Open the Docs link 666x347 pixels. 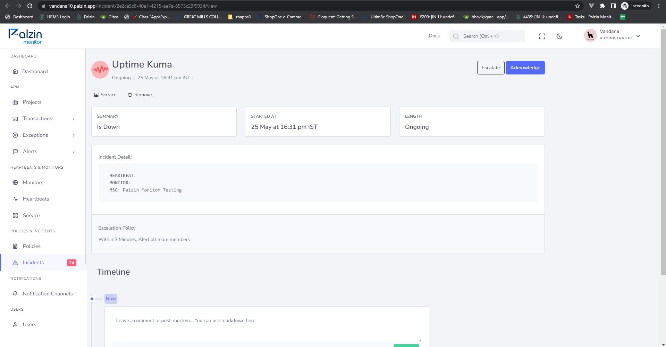[434, 36]
